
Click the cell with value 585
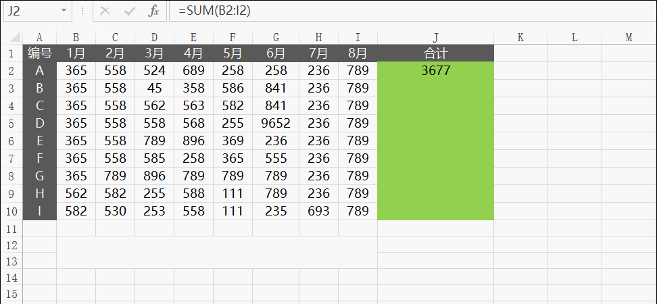[154, 159]
